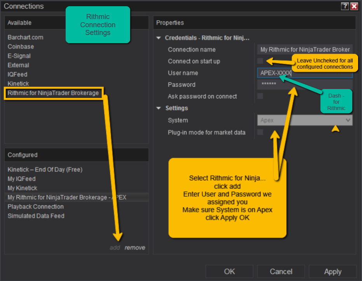
Task: Click the User name input field
Action: pyautogui.click(x=305, y=73)
